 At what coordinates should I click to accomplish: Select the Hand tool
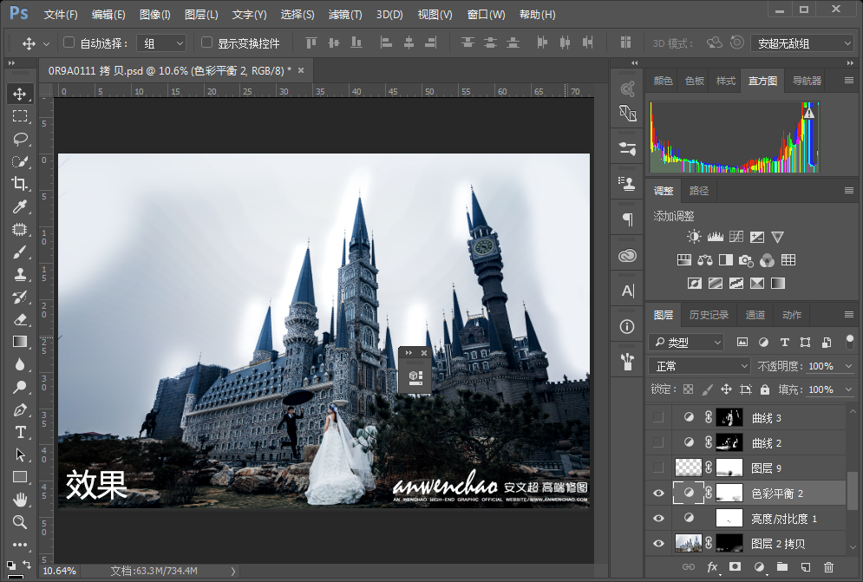click(x=20, y=500)
